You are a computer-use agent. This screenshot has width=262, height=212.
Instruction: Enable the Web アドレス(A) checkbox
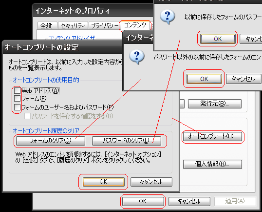17,91
